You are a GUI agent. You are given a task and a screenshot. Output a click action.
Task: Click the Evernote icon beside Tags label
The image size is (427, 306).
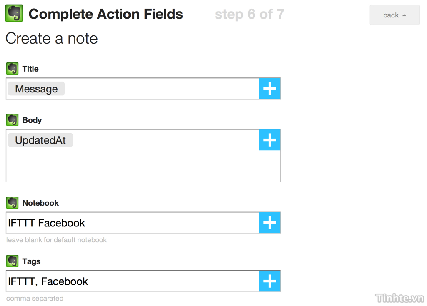click(x=13, y=261)
